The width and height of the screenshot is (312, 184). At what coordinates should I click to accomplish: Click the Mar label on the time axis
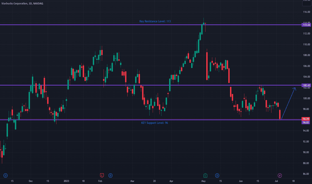pos(132,181)
